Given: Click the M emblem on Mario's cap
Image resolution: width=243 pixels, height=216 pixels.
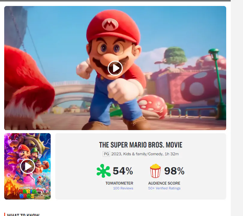Looking at the screenshot, I should pyautogui.click(x=110, y=24).
